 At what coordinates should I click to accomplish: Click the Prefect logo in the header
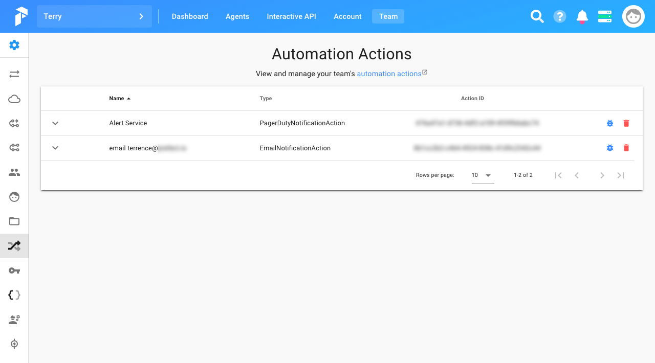tap(21, 16)
